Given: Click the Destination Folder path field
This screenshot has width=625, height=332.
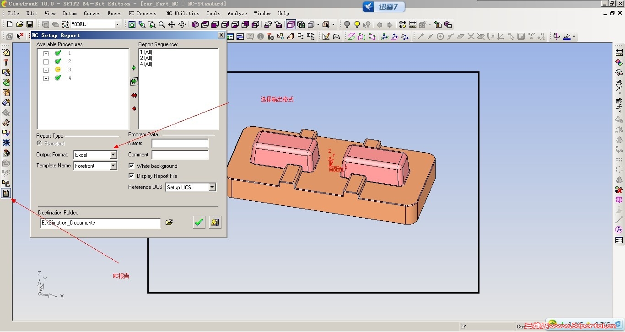Looking at the screenshot, I should tap(101, 223).
